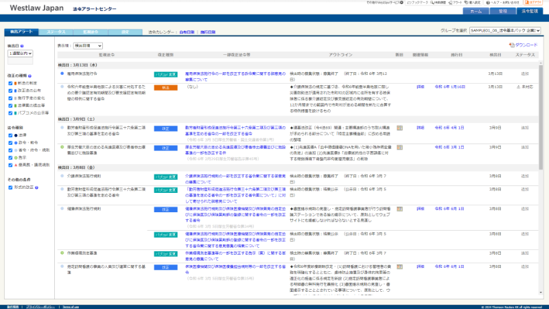Open the 管理 tab at top right

coord(502,12)
